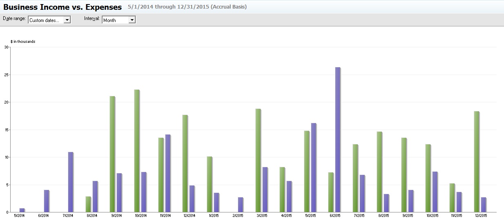Click the Date range label
The image size is (504, 221).
14,19
